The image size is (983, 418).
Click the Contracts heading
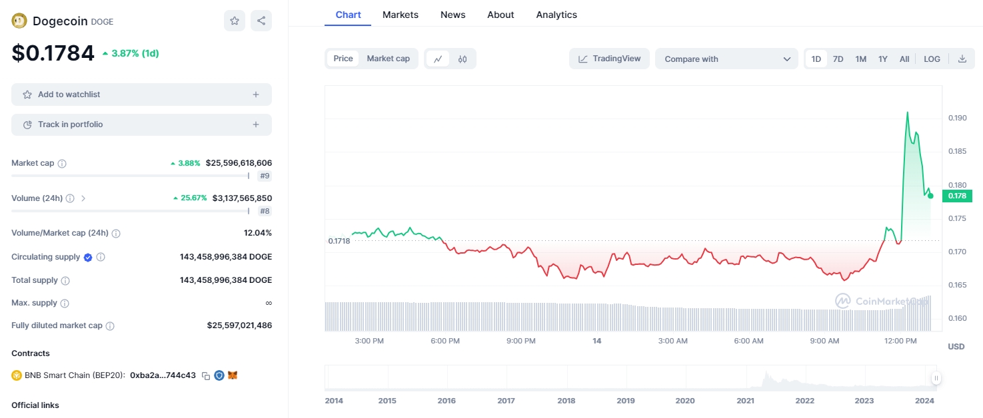(x=31, y=353)
